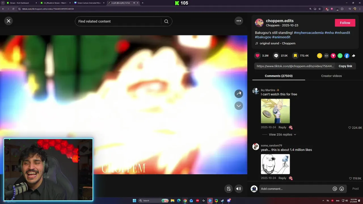Click the search magnifier in Find related content
The image size is (363, 204).
pos(166,21)
